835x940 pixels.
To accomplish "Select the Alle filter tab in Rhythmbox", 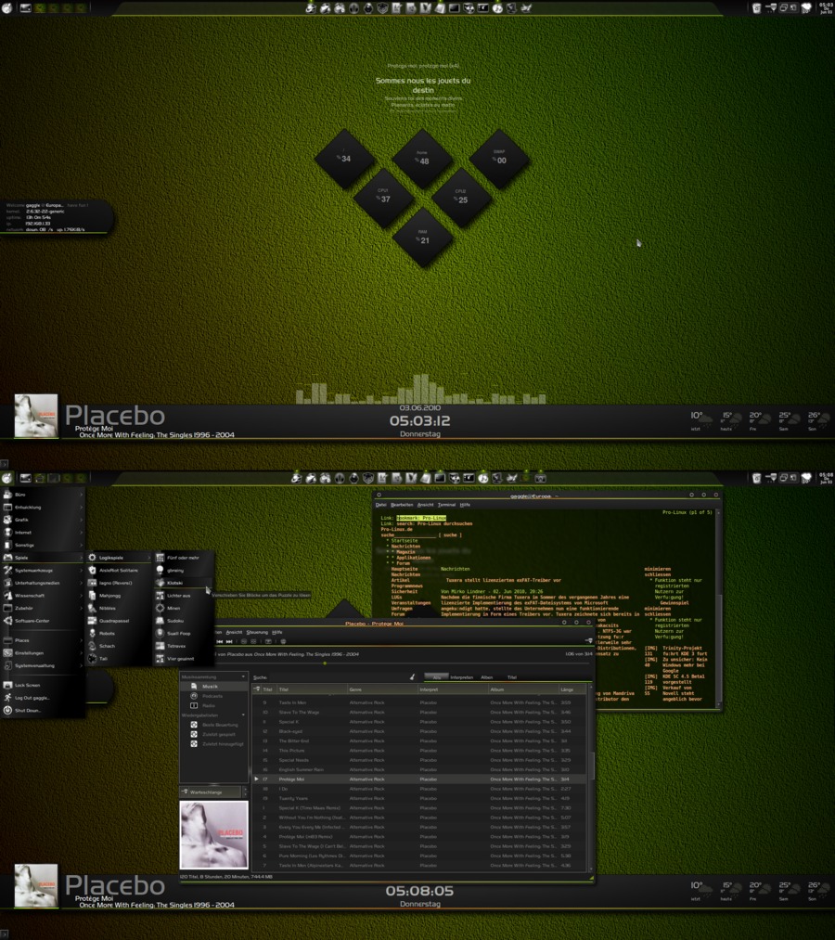I will click(436, 677).
